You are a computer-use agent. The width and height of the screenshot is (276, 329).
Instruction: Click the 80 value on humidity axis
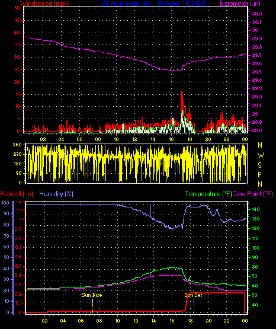point(7,225)
